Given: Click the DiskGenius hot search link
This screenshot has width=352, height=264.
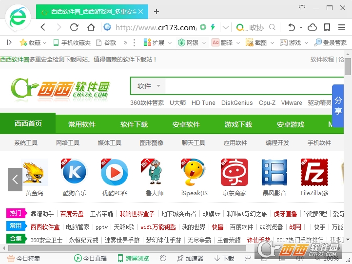Looking at the screenshot, I should pyautogui.click(x=237, y=102).
